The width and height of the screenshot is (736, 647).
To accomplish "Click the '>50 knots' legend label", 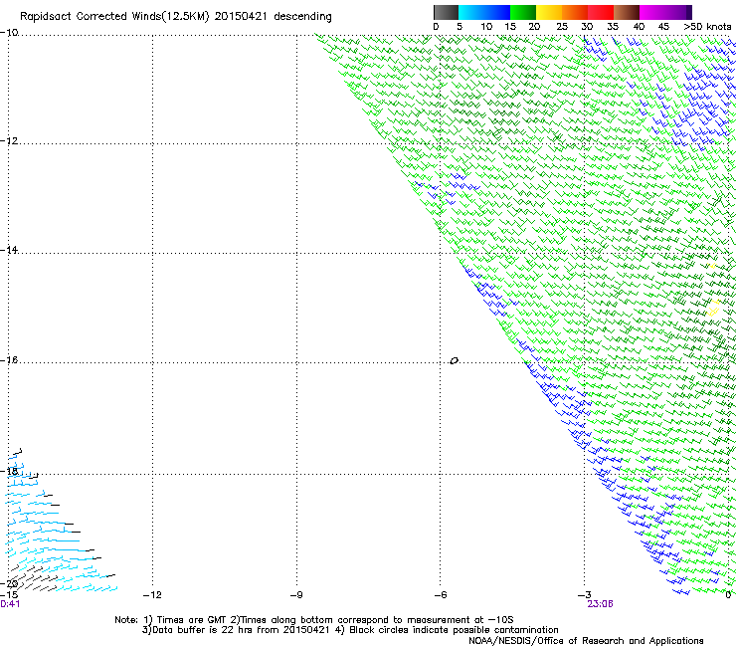I will point(707,27).
